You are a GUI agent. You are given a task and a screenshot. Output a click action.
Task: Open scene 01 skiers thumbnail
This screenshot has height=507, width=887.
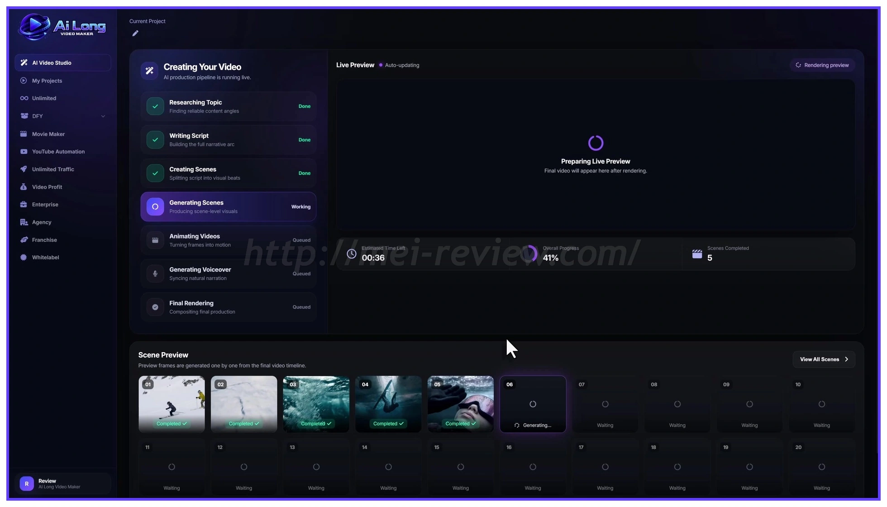click(172, 404)
